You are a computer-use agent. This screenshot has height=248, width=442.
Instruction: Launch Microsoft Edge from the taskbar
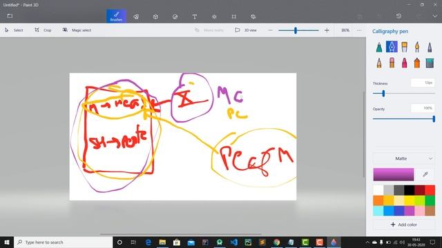tap(148, 242)
